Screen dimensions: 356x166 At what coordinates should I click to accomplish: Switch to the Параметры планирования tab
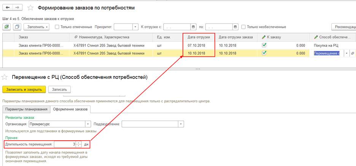pyautogui.click(x=26, y=109)
